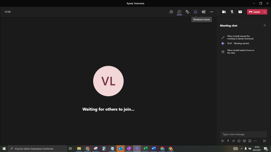Open the sticker picker in chat

click(x=250, y=141)
